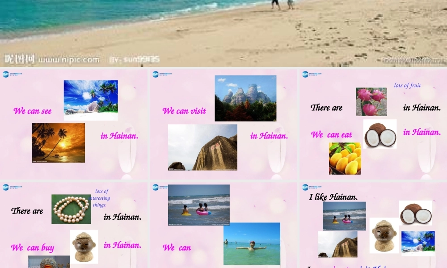
Task: Click the 'We can buy' text
Action: pyautogui.click(x=33, y=247)
